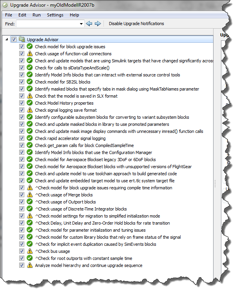Click warning icon for Check usage of Merge blocks
Screen dimensions: 239x294
pos(29,195)
